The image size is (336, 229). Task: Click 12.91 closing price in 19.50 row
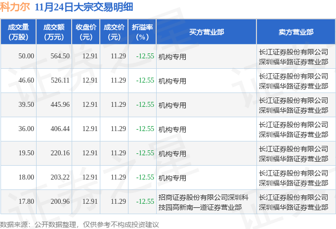tap(90, 153)
